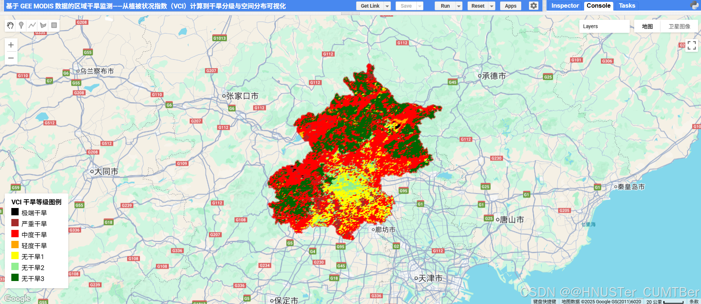Viewport: 701px width, 304px height.
Task: Click the panel drag handle below toolbar
Action: click(x=350, y=14)
